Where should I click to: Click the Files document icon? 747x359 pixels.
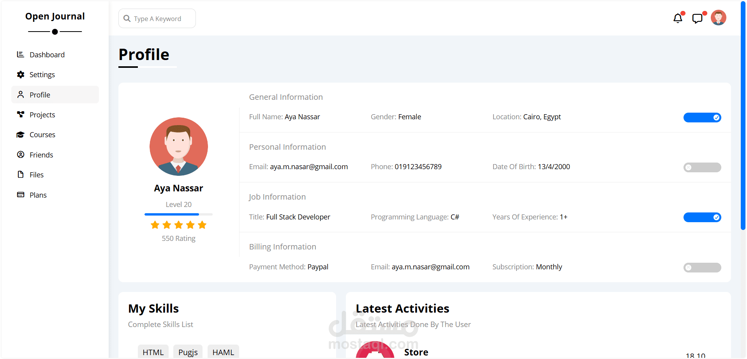point(21,175)
